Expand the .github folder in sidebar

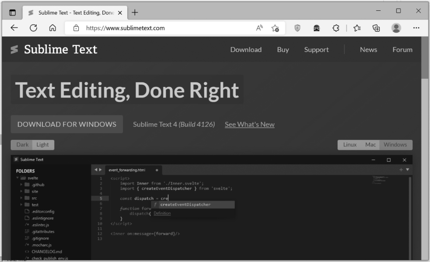[x=21, y=185]
